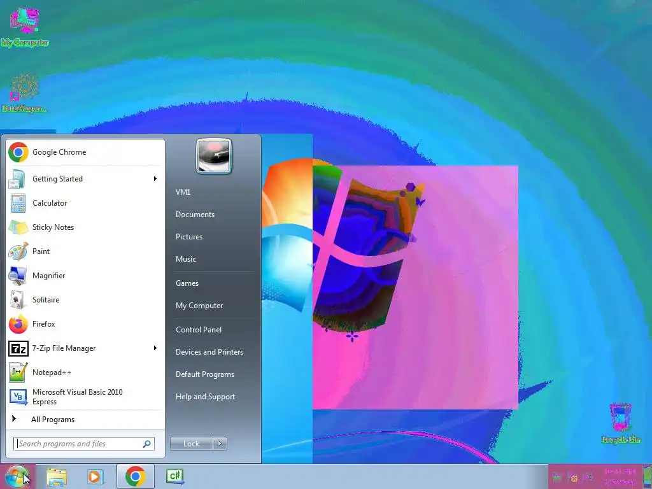The image size is (652, 489).
Task: Open Help and Support
Action: click(206, 397)
